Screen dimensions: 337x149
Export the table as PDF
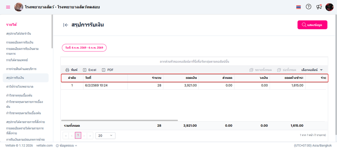(x=107, y=70)
